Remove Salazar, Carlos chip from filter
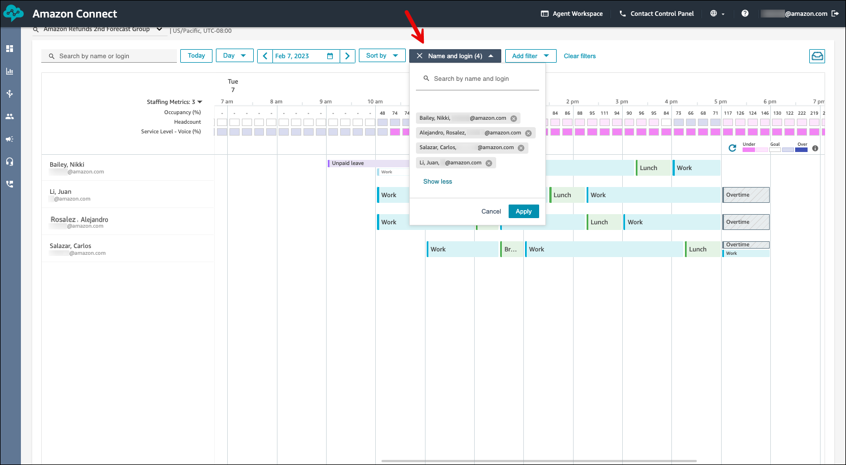 point(521,148)
